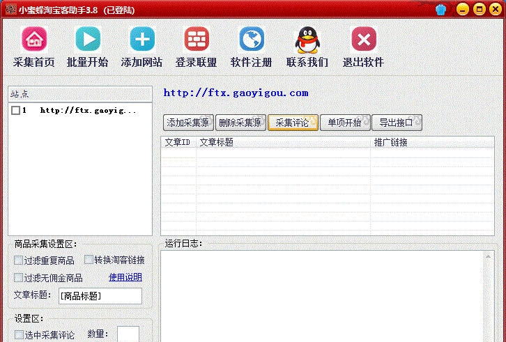Click 导出接口 button
The width and height of the screenshot is (506, 342).
click(x=397, y=123)
